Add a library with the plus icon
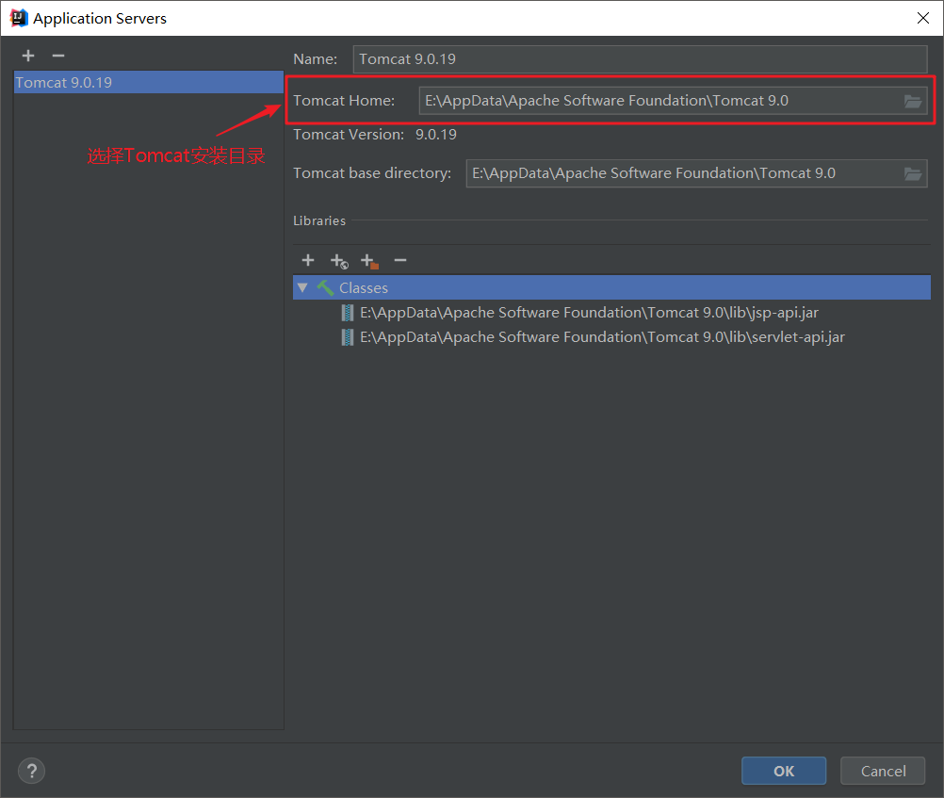Viewport: 944px width, 798px height. (308, 260)
